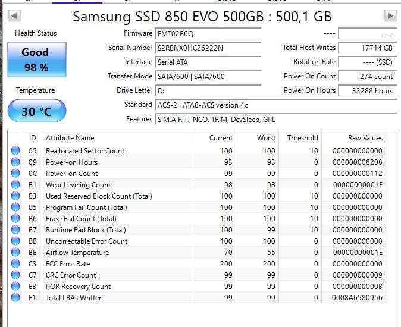
Task: Click the Current column header
Action: coord(214,138)
